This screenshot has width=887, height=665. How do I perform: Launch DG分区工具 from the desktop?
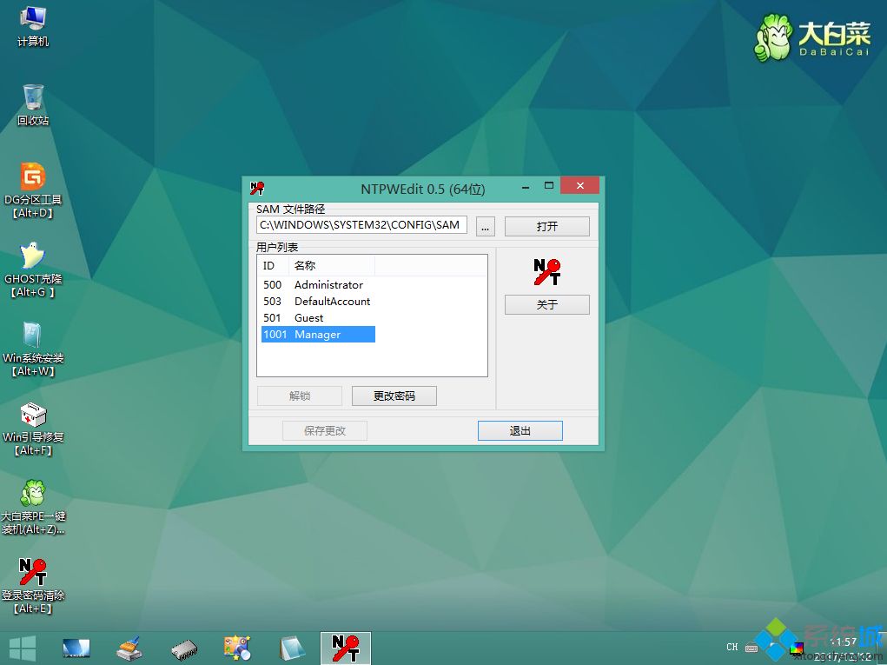[x=32, y=185]
